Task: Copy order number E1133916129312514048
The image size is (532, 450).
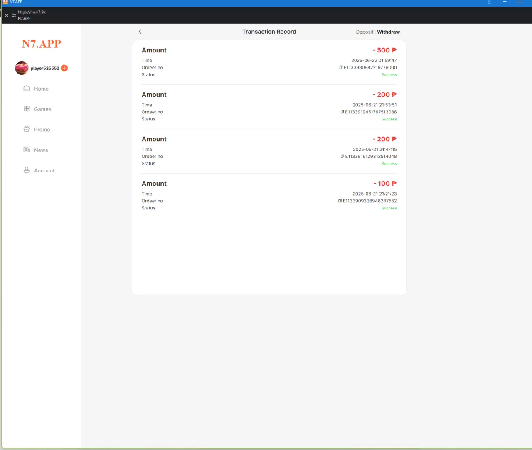Action: tap(342, 156)
